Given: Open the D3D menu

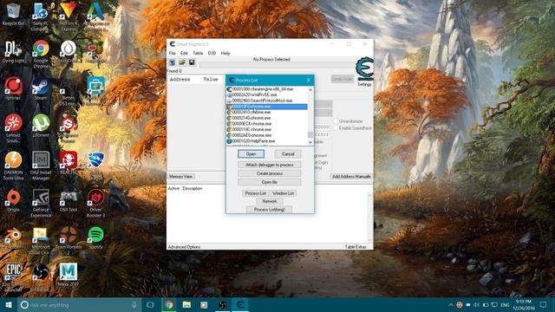Looking at the screenshot, I should click(212, 53).
